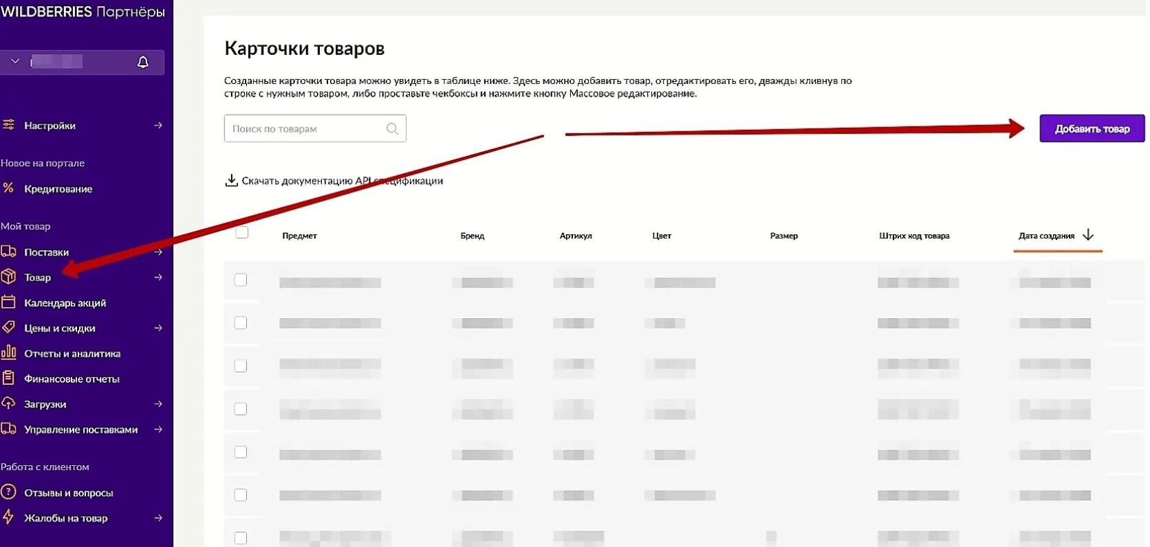The width and height of the screenshot is (1150, 547).
Task: Sort by Дата создания column header
Action: (x=1046, y=236)
